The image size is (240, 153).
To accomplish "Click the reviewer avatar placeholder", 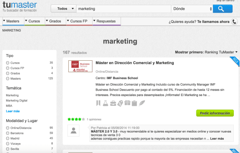I will tap(73, 130).
